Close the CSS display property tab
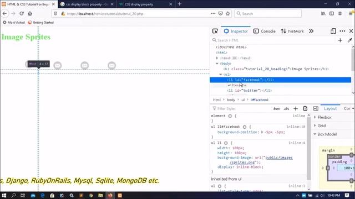The image size is (355, 199). [x=171, y=4]
